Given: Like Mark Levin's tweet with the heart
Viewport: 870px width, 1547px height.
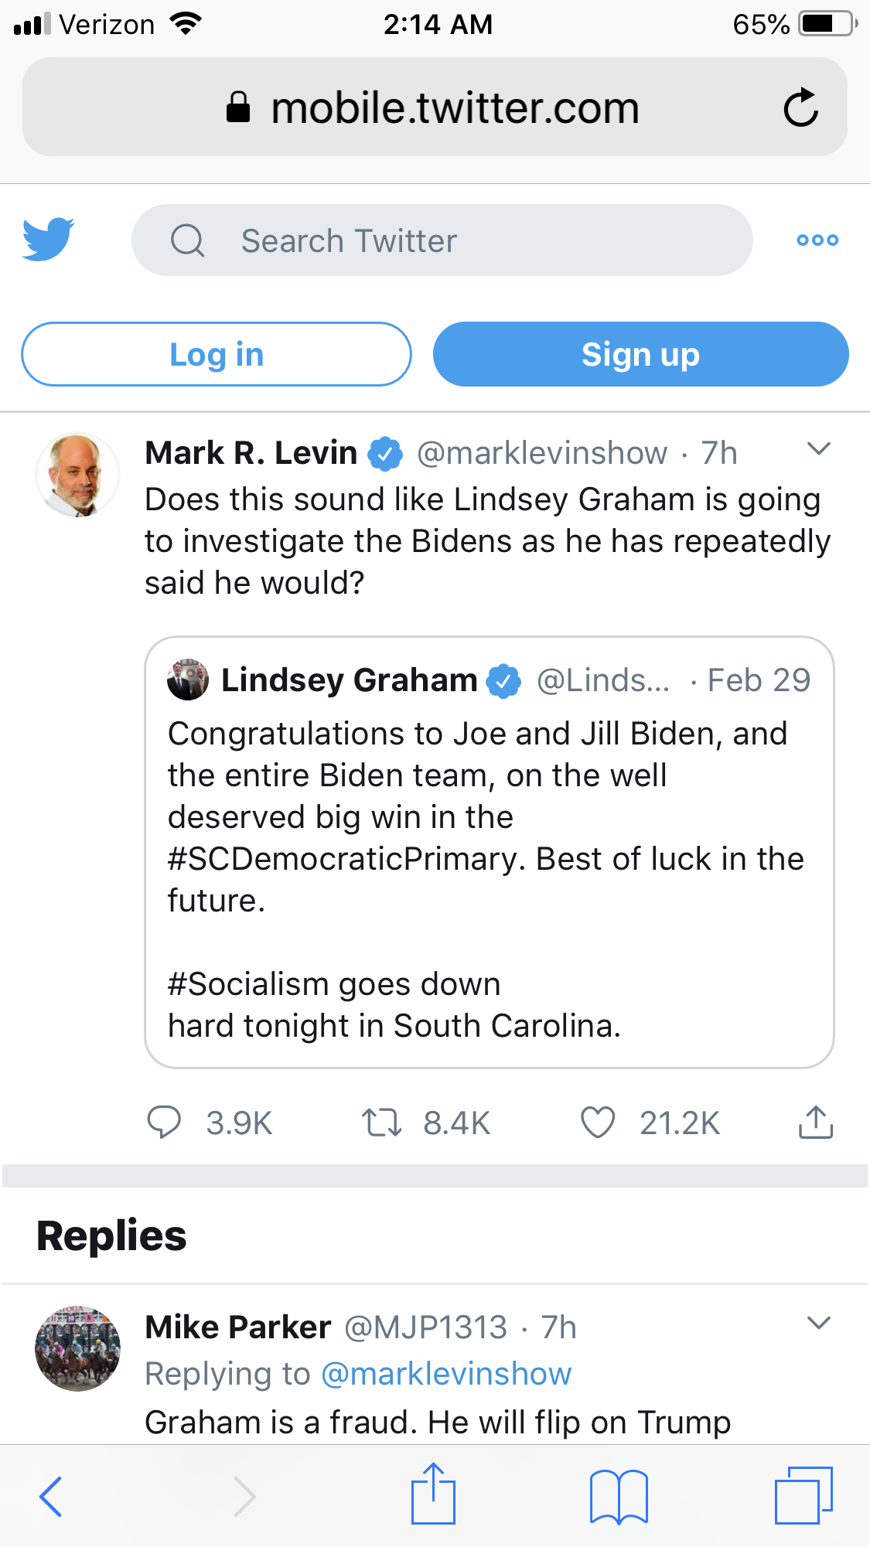Looking at the screenshot, I should [598, 1123].
